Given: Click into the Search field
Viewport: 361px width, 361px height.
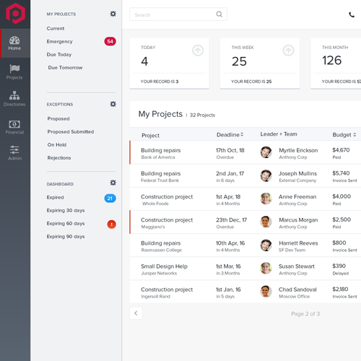Looking at the screenshot, I should (178, 14).
